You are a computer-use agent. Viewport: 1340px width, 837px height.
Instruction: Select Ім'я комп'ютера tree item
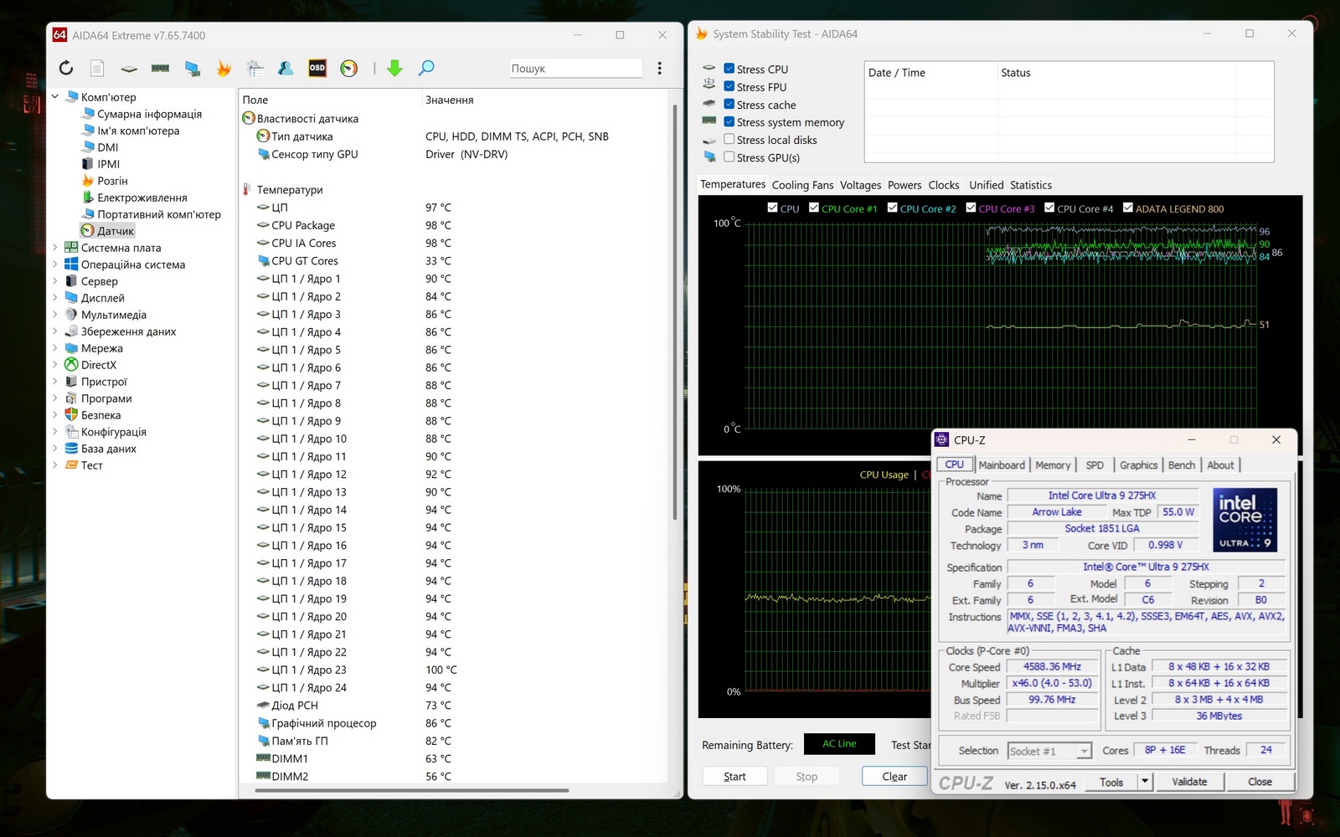138,131
